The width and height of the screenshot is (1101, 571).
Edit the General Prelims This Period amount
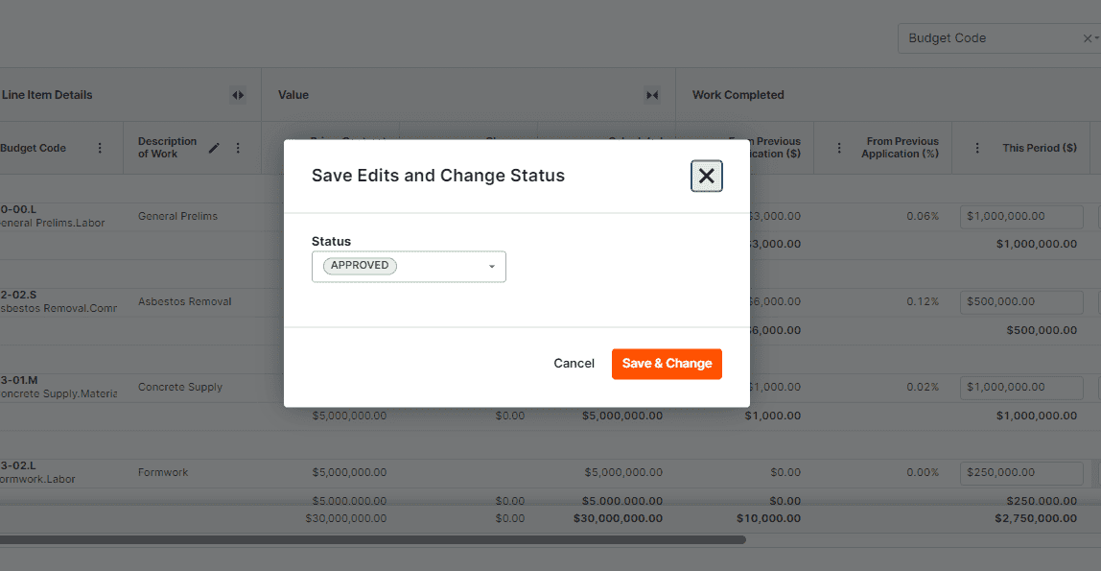[1021, 216]
